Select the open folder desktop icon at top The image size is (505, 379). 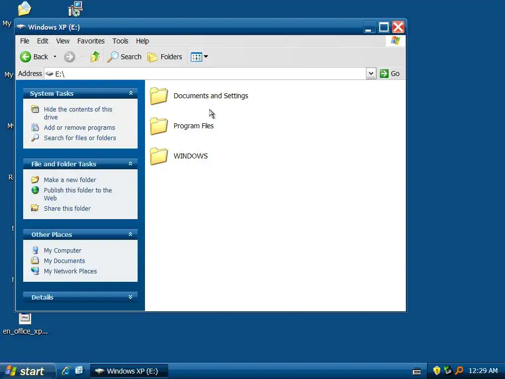[x=25, y=8]
